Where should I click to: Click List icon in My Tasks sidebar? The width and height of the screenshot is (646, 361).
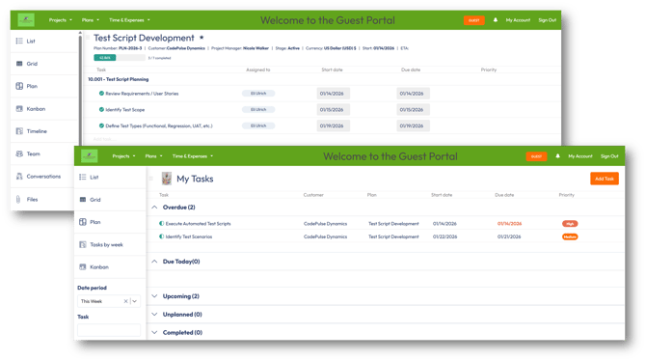(82, 177)
